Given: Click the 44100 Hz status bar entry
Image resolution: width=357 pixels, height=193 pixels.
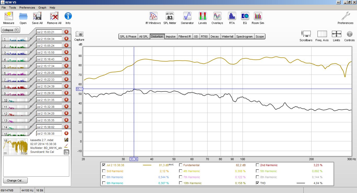Looking at the screenshot, I should point(27,191).
